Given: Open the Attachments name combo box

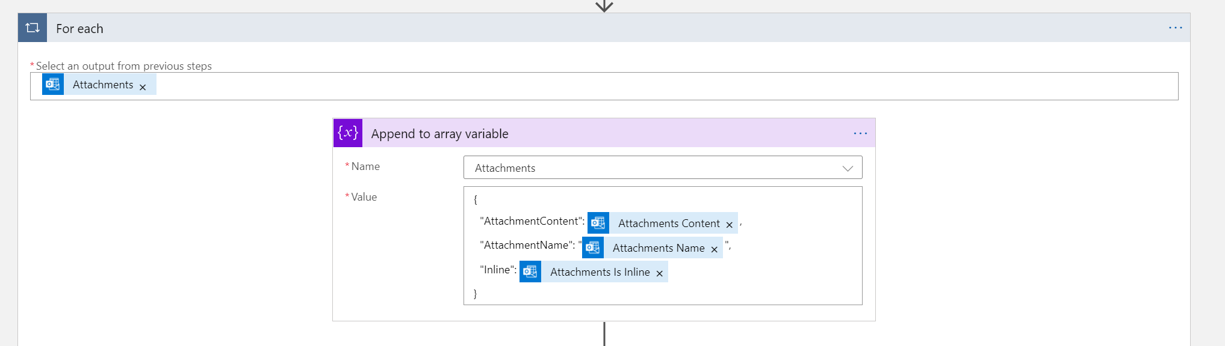Looking at the screenshot, I should pos(650,168).
